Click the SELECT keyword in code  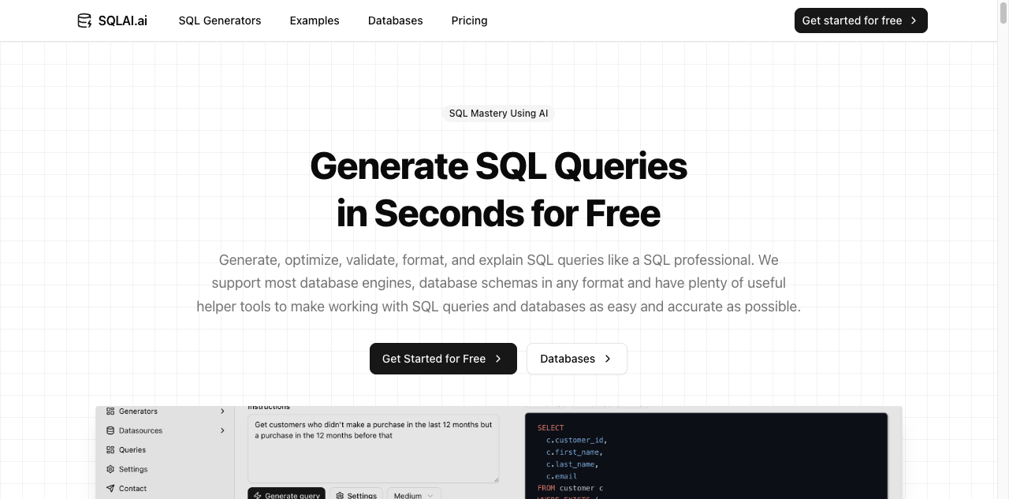pos(551,428)
